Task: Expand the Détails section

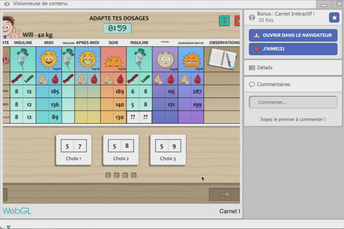Action: (292, 68)
